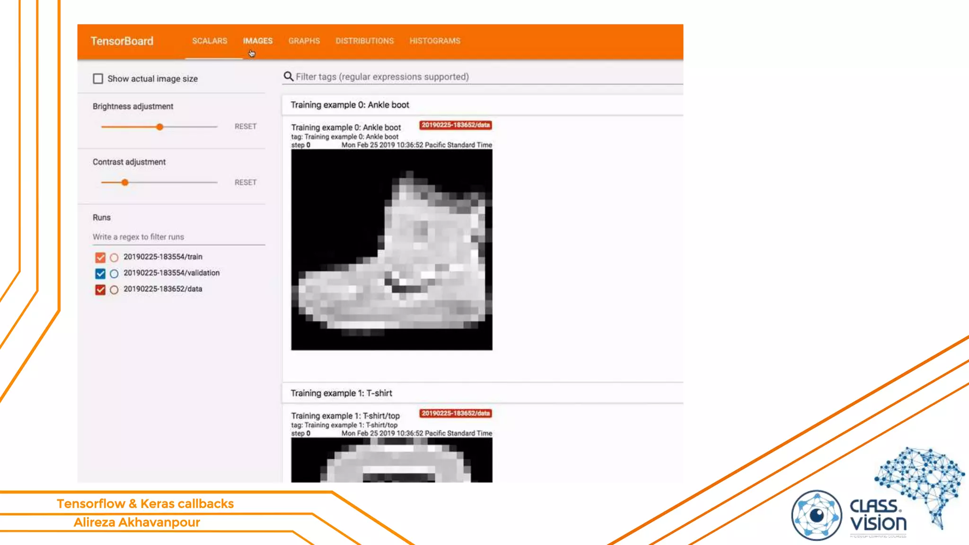969x545 pixels.
Task: Click the Ankle boot image thumbnail
Action: coord(391,250)
